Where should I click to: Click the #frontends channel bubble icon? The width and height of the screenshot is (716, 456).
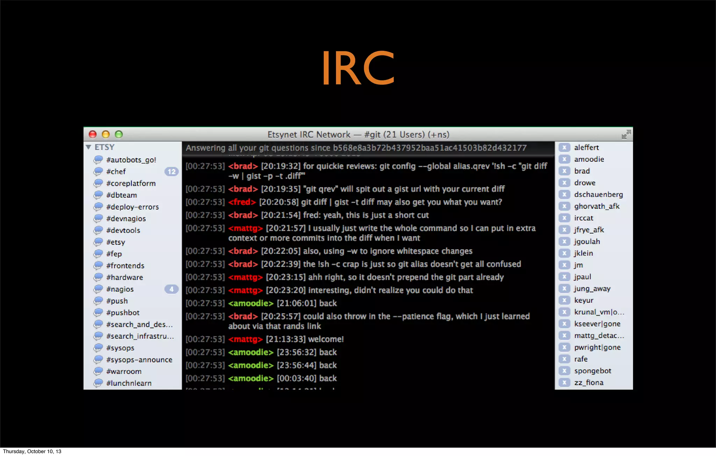click(x=98, y=266)
